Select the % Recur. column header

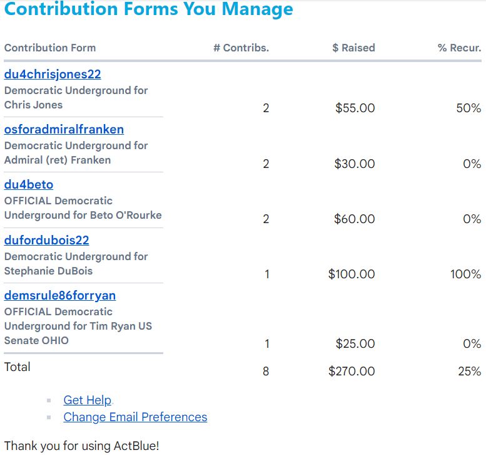pyautogui.click(x=459, y=48)
